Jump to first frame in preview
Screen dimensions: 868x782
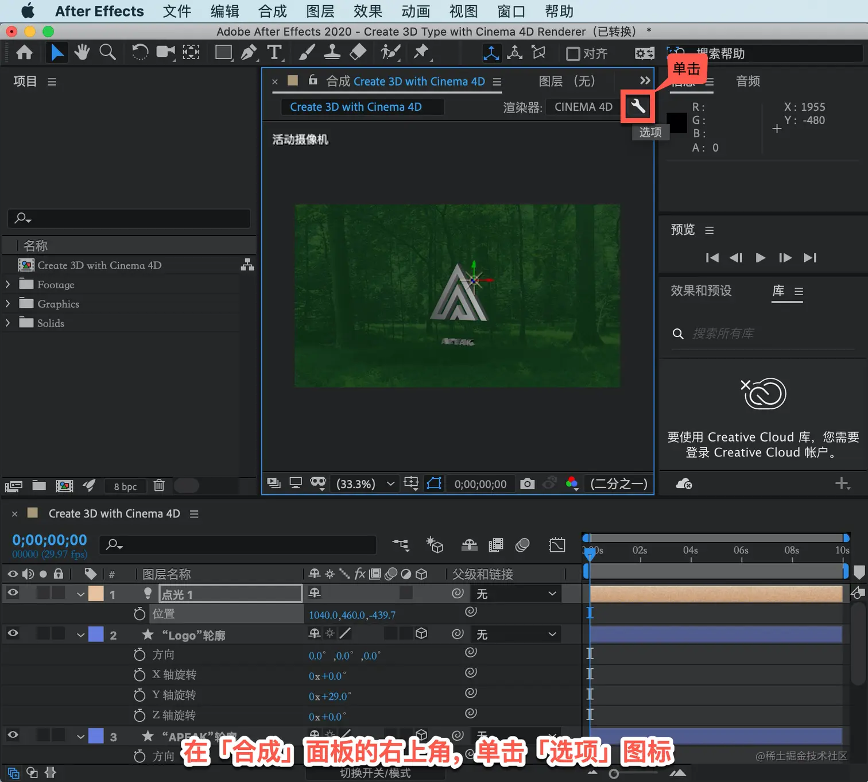(x=712, y=258)
